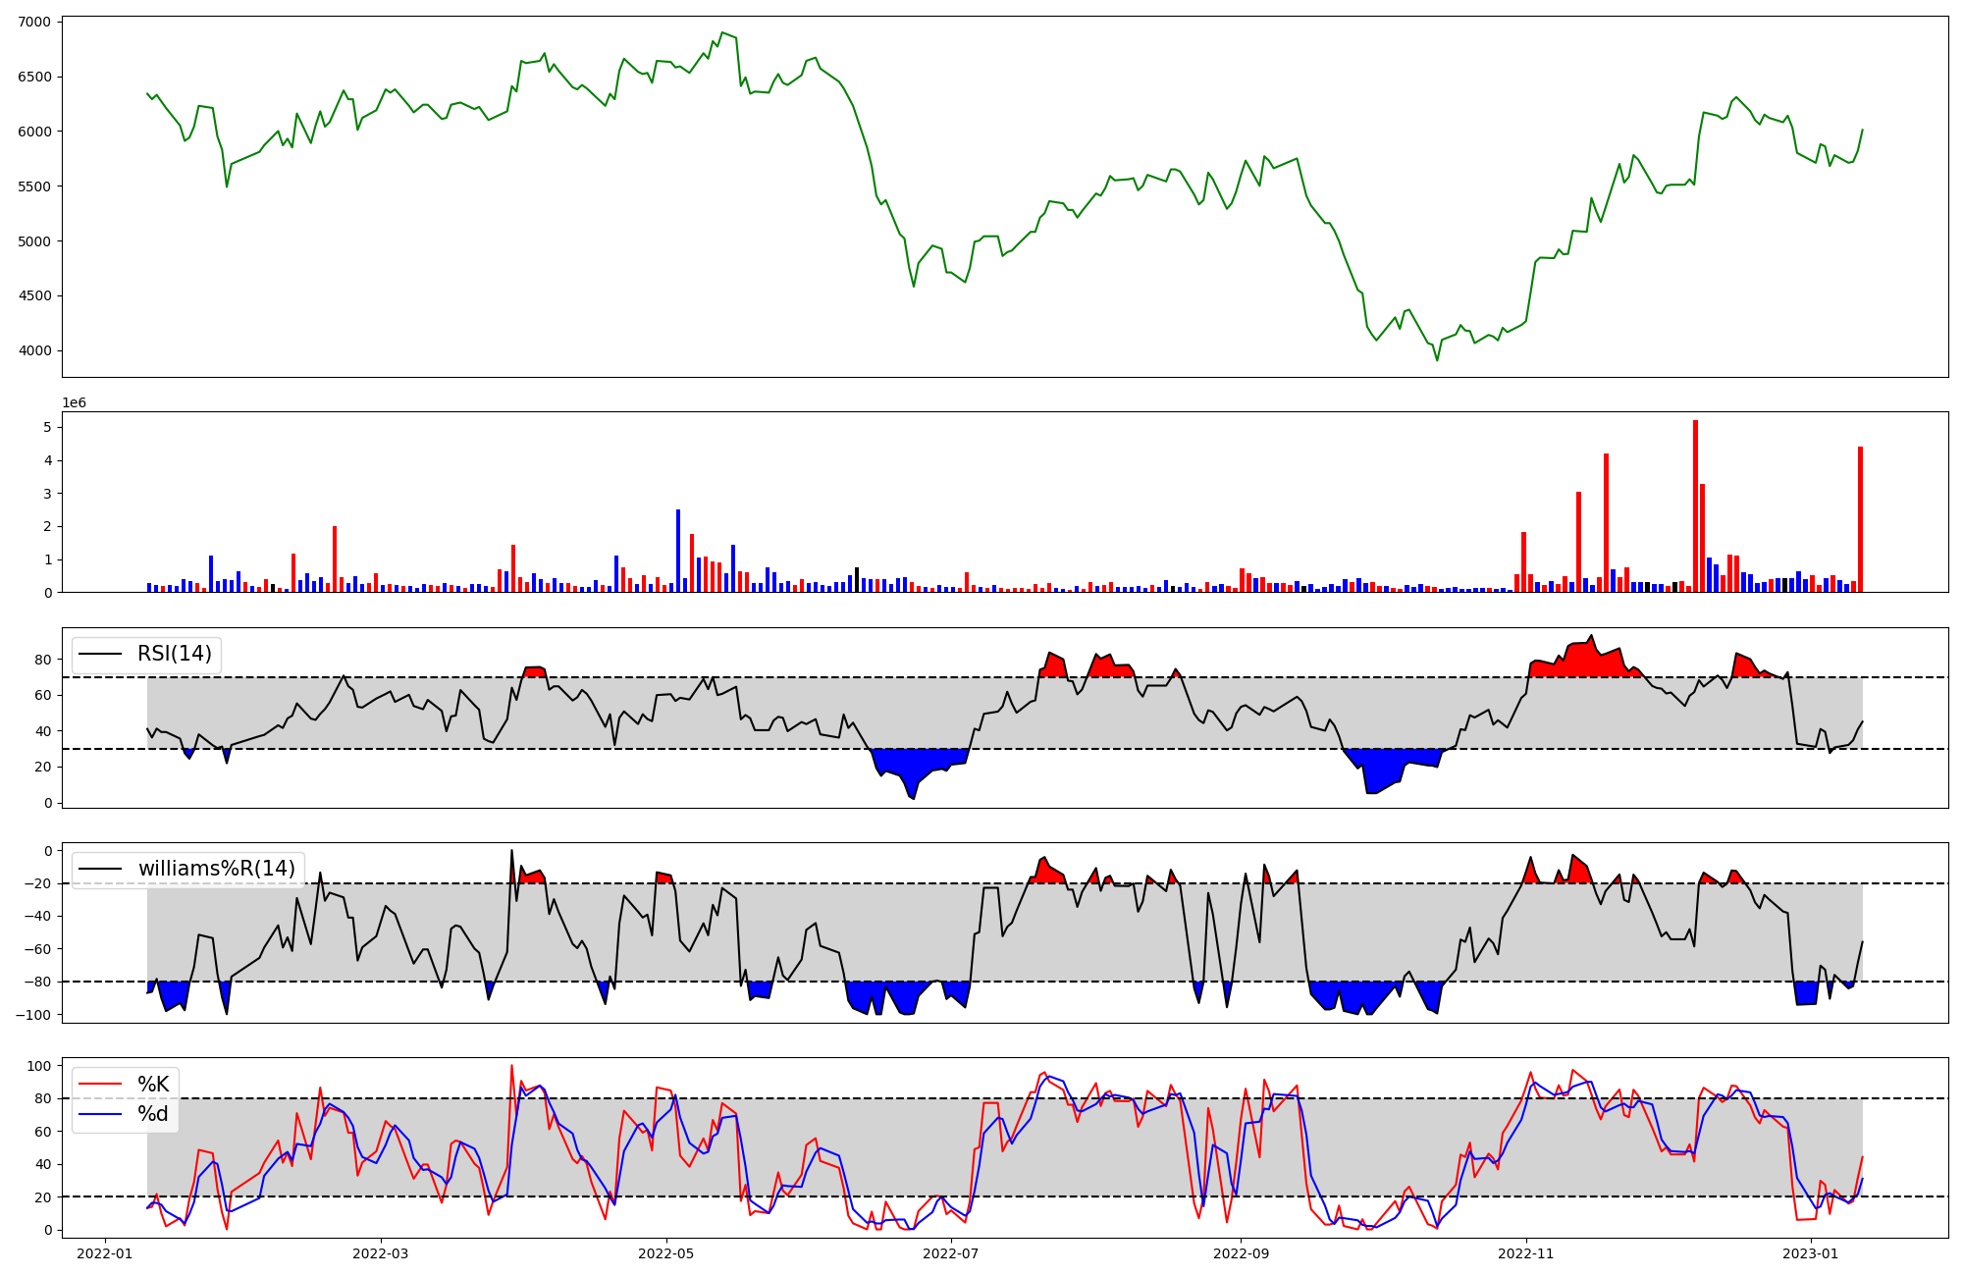Click the 2022-07 x-axis date label
The height and width of the screenshot is (1276, 1963).
[x=951, y=1253]
